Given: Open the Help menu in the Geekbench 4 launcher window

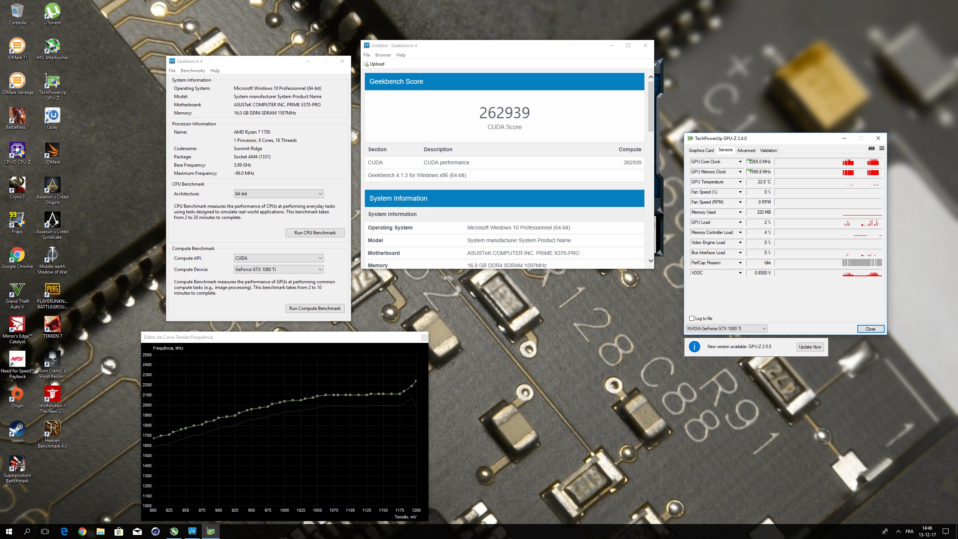Looking at the screenshot, I should coord(215,71).
